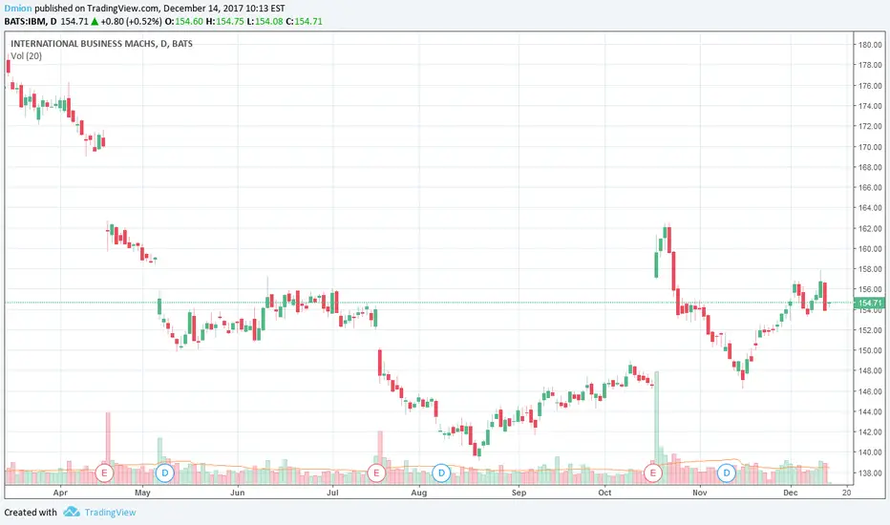Screen dimensions: 890x525
Task: Click the O:154.60 open value
Action: click(x=184, y=22)
